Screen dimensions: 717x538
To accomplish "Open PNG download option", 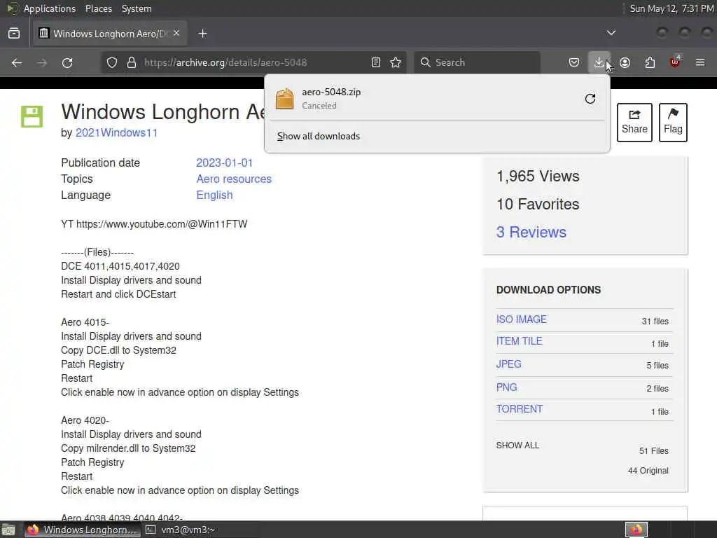I will tap(506, 387).
